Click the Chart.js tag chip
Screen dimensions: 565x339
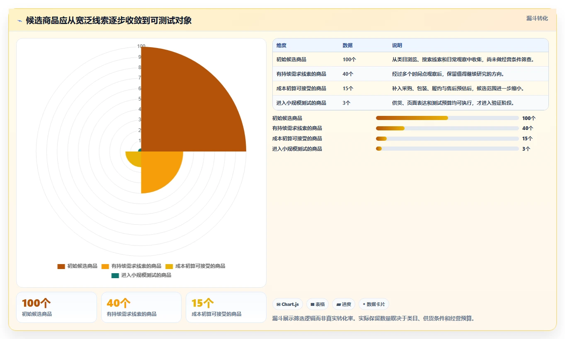pyautogui.click(x=288, y=304)
